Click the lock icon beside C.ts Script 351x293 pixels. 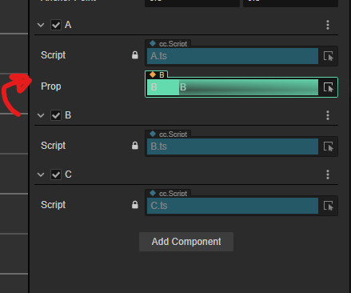[x=135, y=205]
